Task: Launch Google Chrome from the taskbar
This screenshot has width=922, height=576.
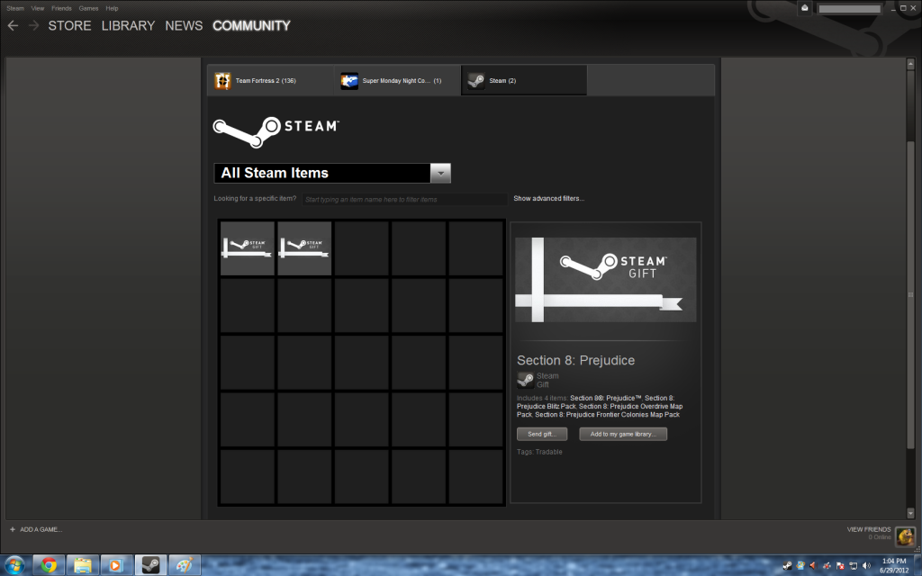Action: [49, 565]
